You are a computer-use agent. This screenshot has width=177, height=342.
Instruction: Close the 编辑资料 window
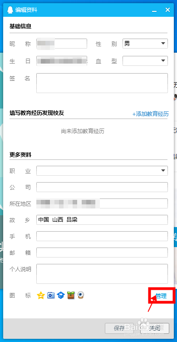(x=167, y=10)
